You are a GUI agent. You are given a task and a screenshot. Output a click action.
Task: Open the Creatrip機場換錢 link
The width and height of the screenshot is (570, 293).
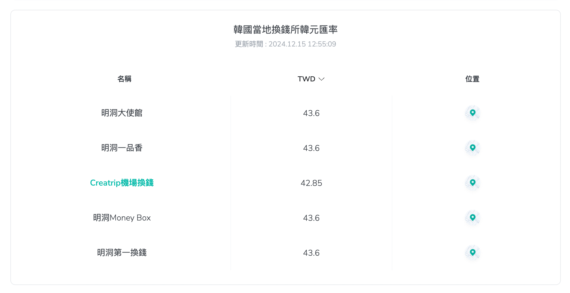(x=122, y=183)
